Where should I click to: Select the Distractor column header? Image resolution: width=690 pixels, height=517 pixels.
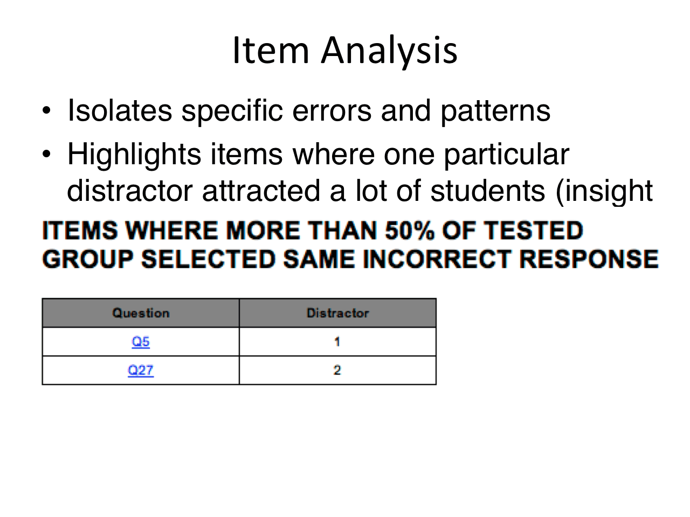pos(337,313)
